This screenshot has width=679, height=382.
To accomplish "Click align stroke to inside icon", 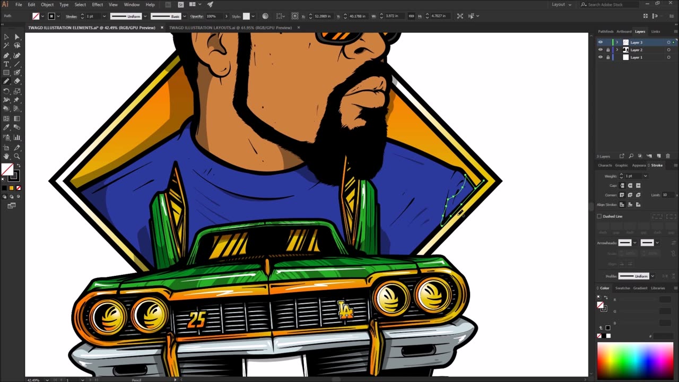I will (x=630, y=205).
